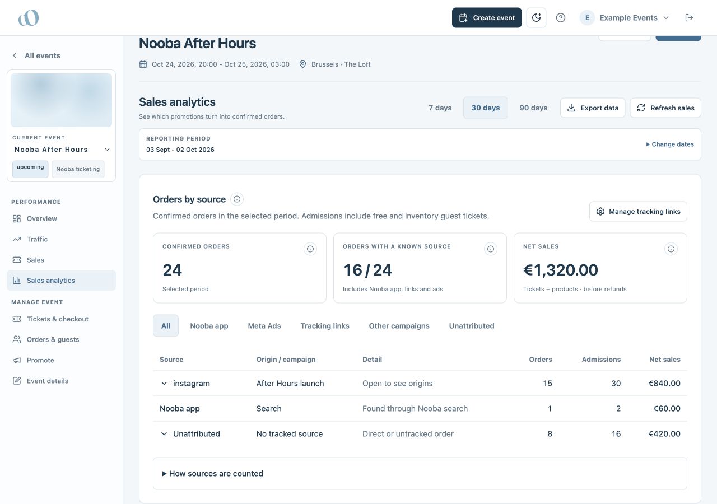Click info icon on Orders with known source card
Image resolution: width=717 pixels, height=504 pixels.
coord(491,249)
